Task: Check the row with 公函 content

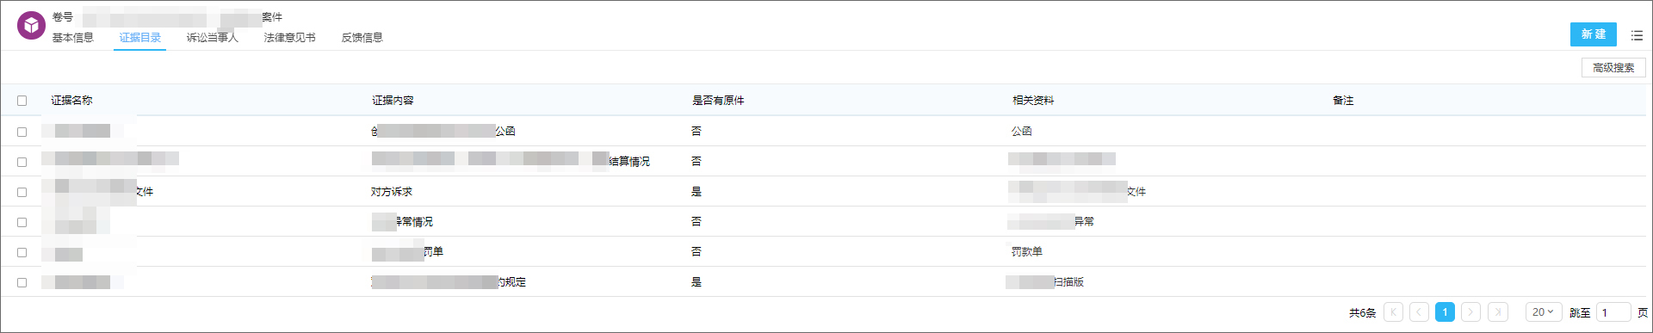Action: pos(22,132)
